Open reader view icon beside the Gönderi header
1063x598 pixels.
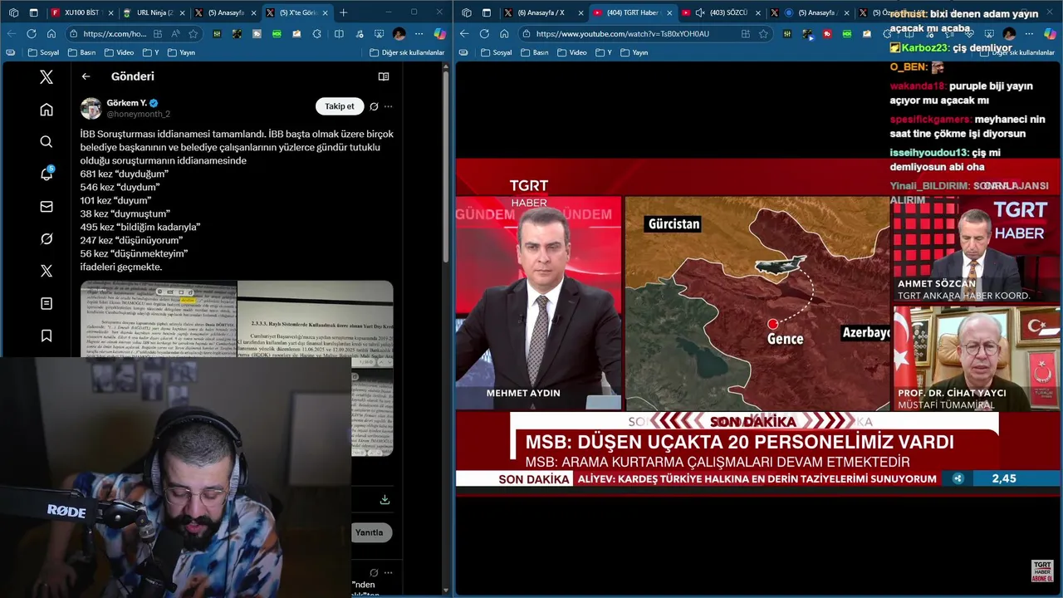(384, 76)
